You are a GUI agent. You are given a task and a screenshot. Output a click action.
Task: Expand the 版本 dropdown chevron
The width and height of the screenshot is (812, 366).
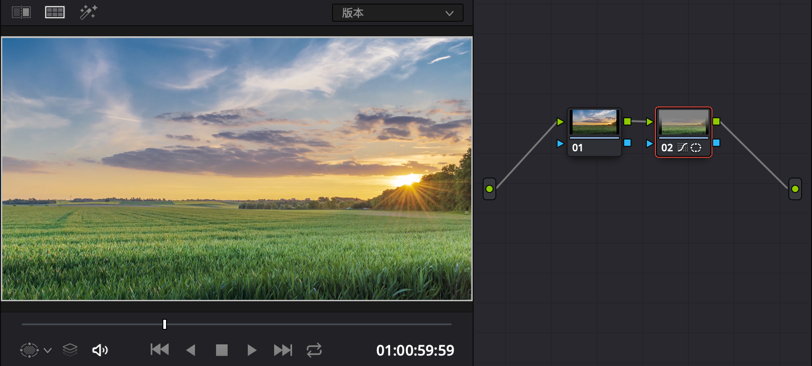coord(450,13)
